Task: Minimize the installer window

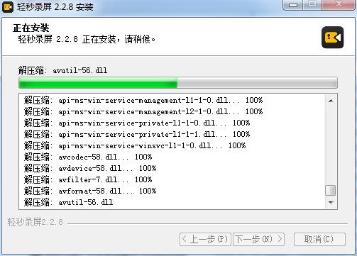Action: (293, 5)
